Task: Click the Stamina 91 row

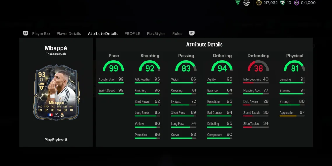Action: pyautogui.click(x=292, y=91)
